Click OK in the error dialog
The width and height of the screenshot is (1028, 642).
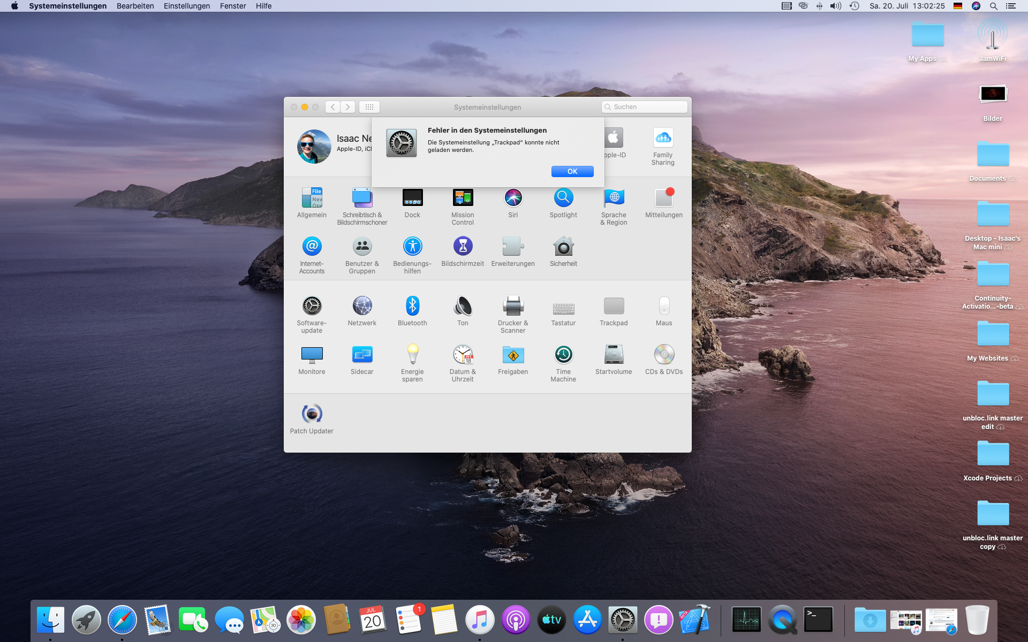point(572,171)
